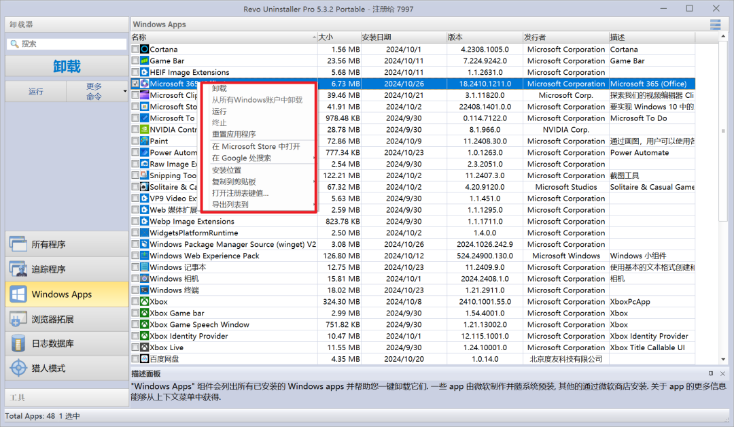The height and width of the screenshot is (427, 734).
Task: Click the Solitaire app icon
Action: coord(145,187)
